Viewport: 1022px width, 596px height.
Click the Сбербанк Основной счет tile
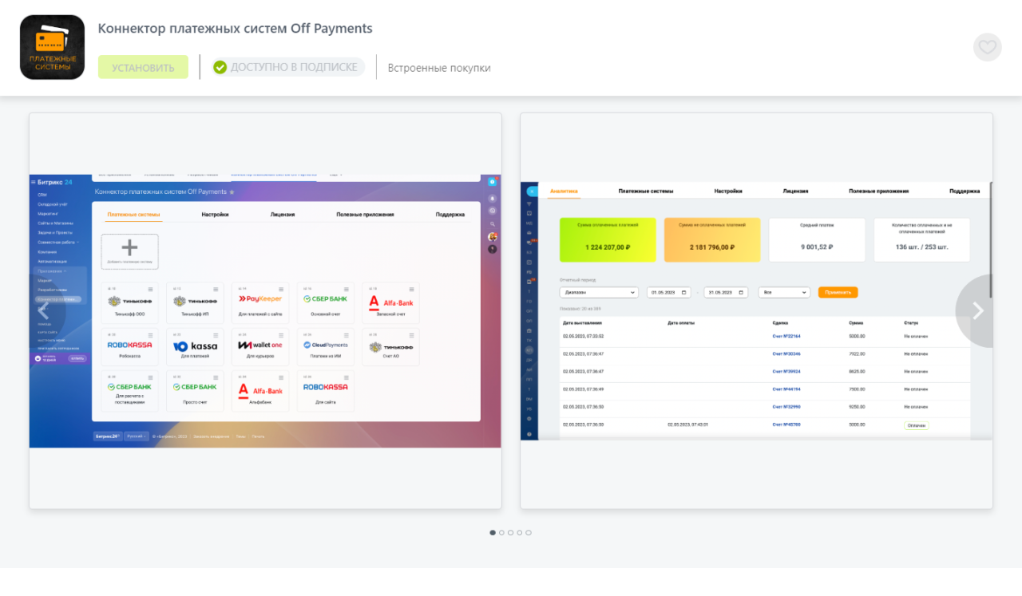pyautogui.click(x=326, y=302)
